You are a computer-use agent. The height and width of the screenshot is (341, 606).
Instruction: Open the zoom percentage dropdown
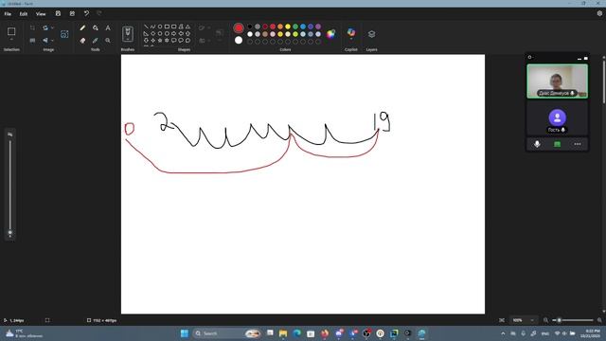(x=532, y=320)
